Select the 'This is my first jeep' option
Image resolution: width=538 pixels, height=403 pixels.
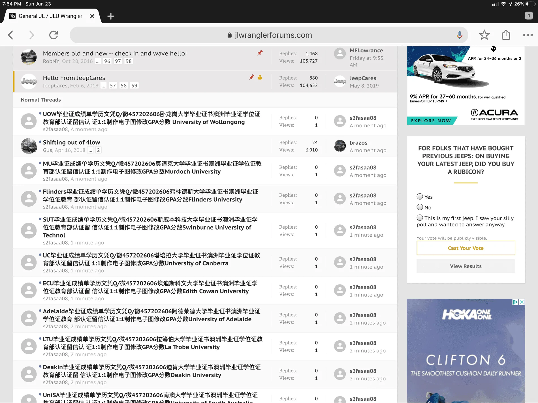pos(420,218)
